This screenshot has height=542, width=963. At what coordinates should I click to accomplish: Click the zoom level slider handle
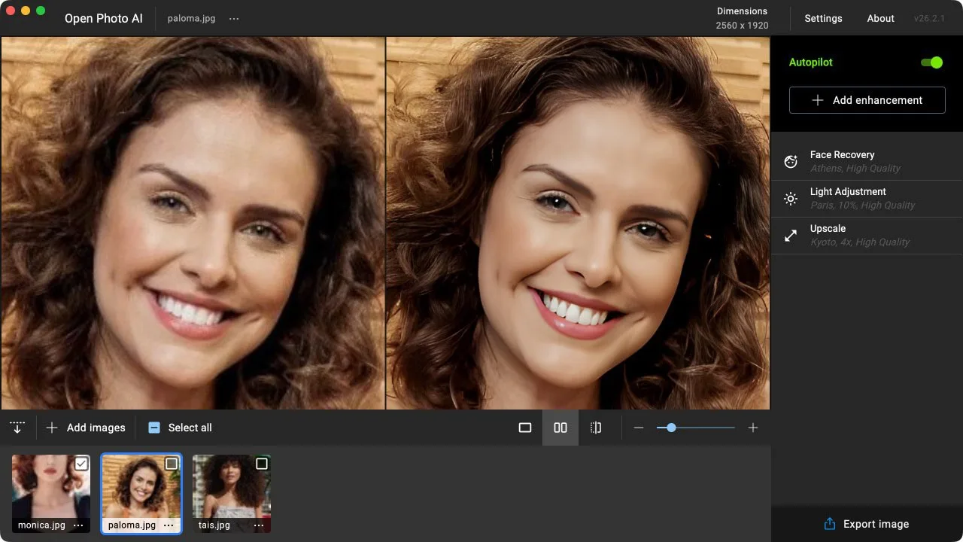671,428
